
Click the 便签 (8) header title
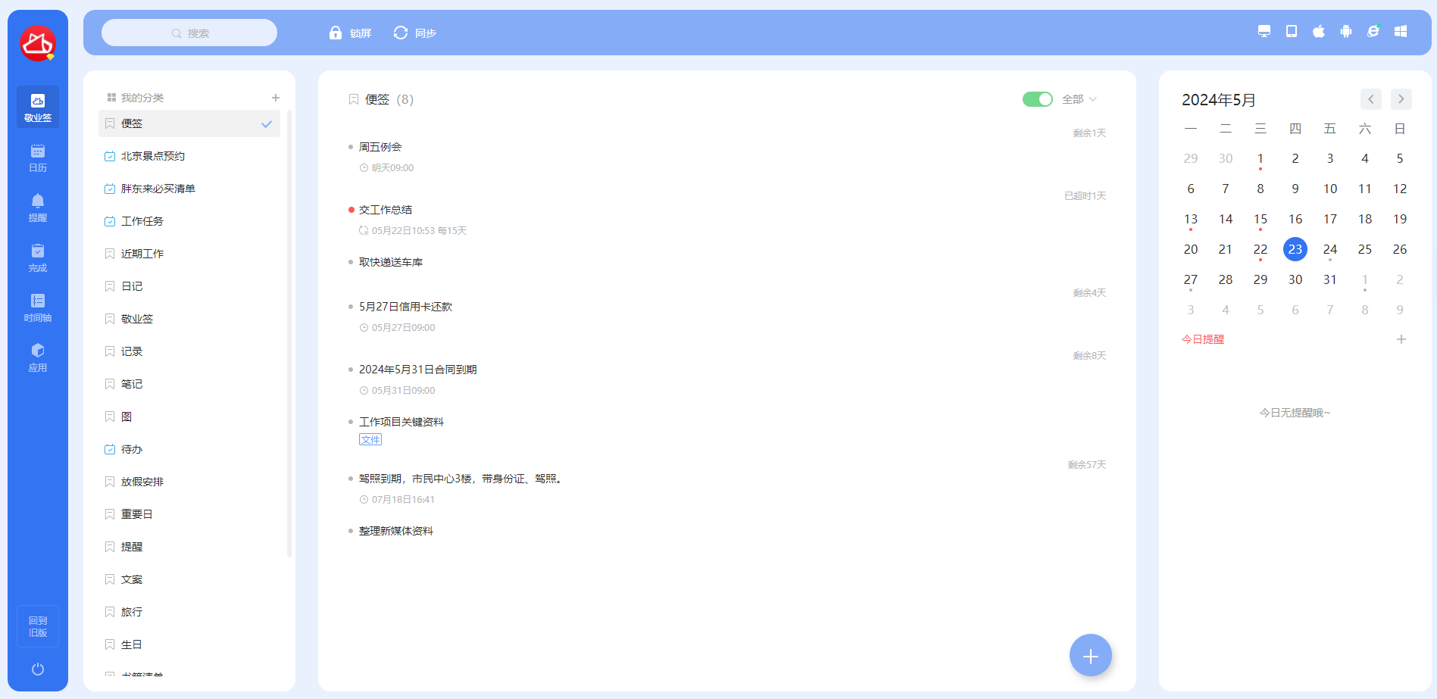coord(389,99)
